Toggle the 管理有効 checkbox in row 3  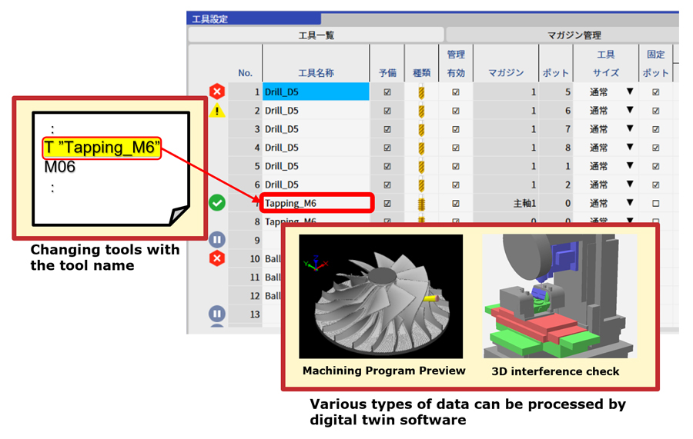(456, 129)
